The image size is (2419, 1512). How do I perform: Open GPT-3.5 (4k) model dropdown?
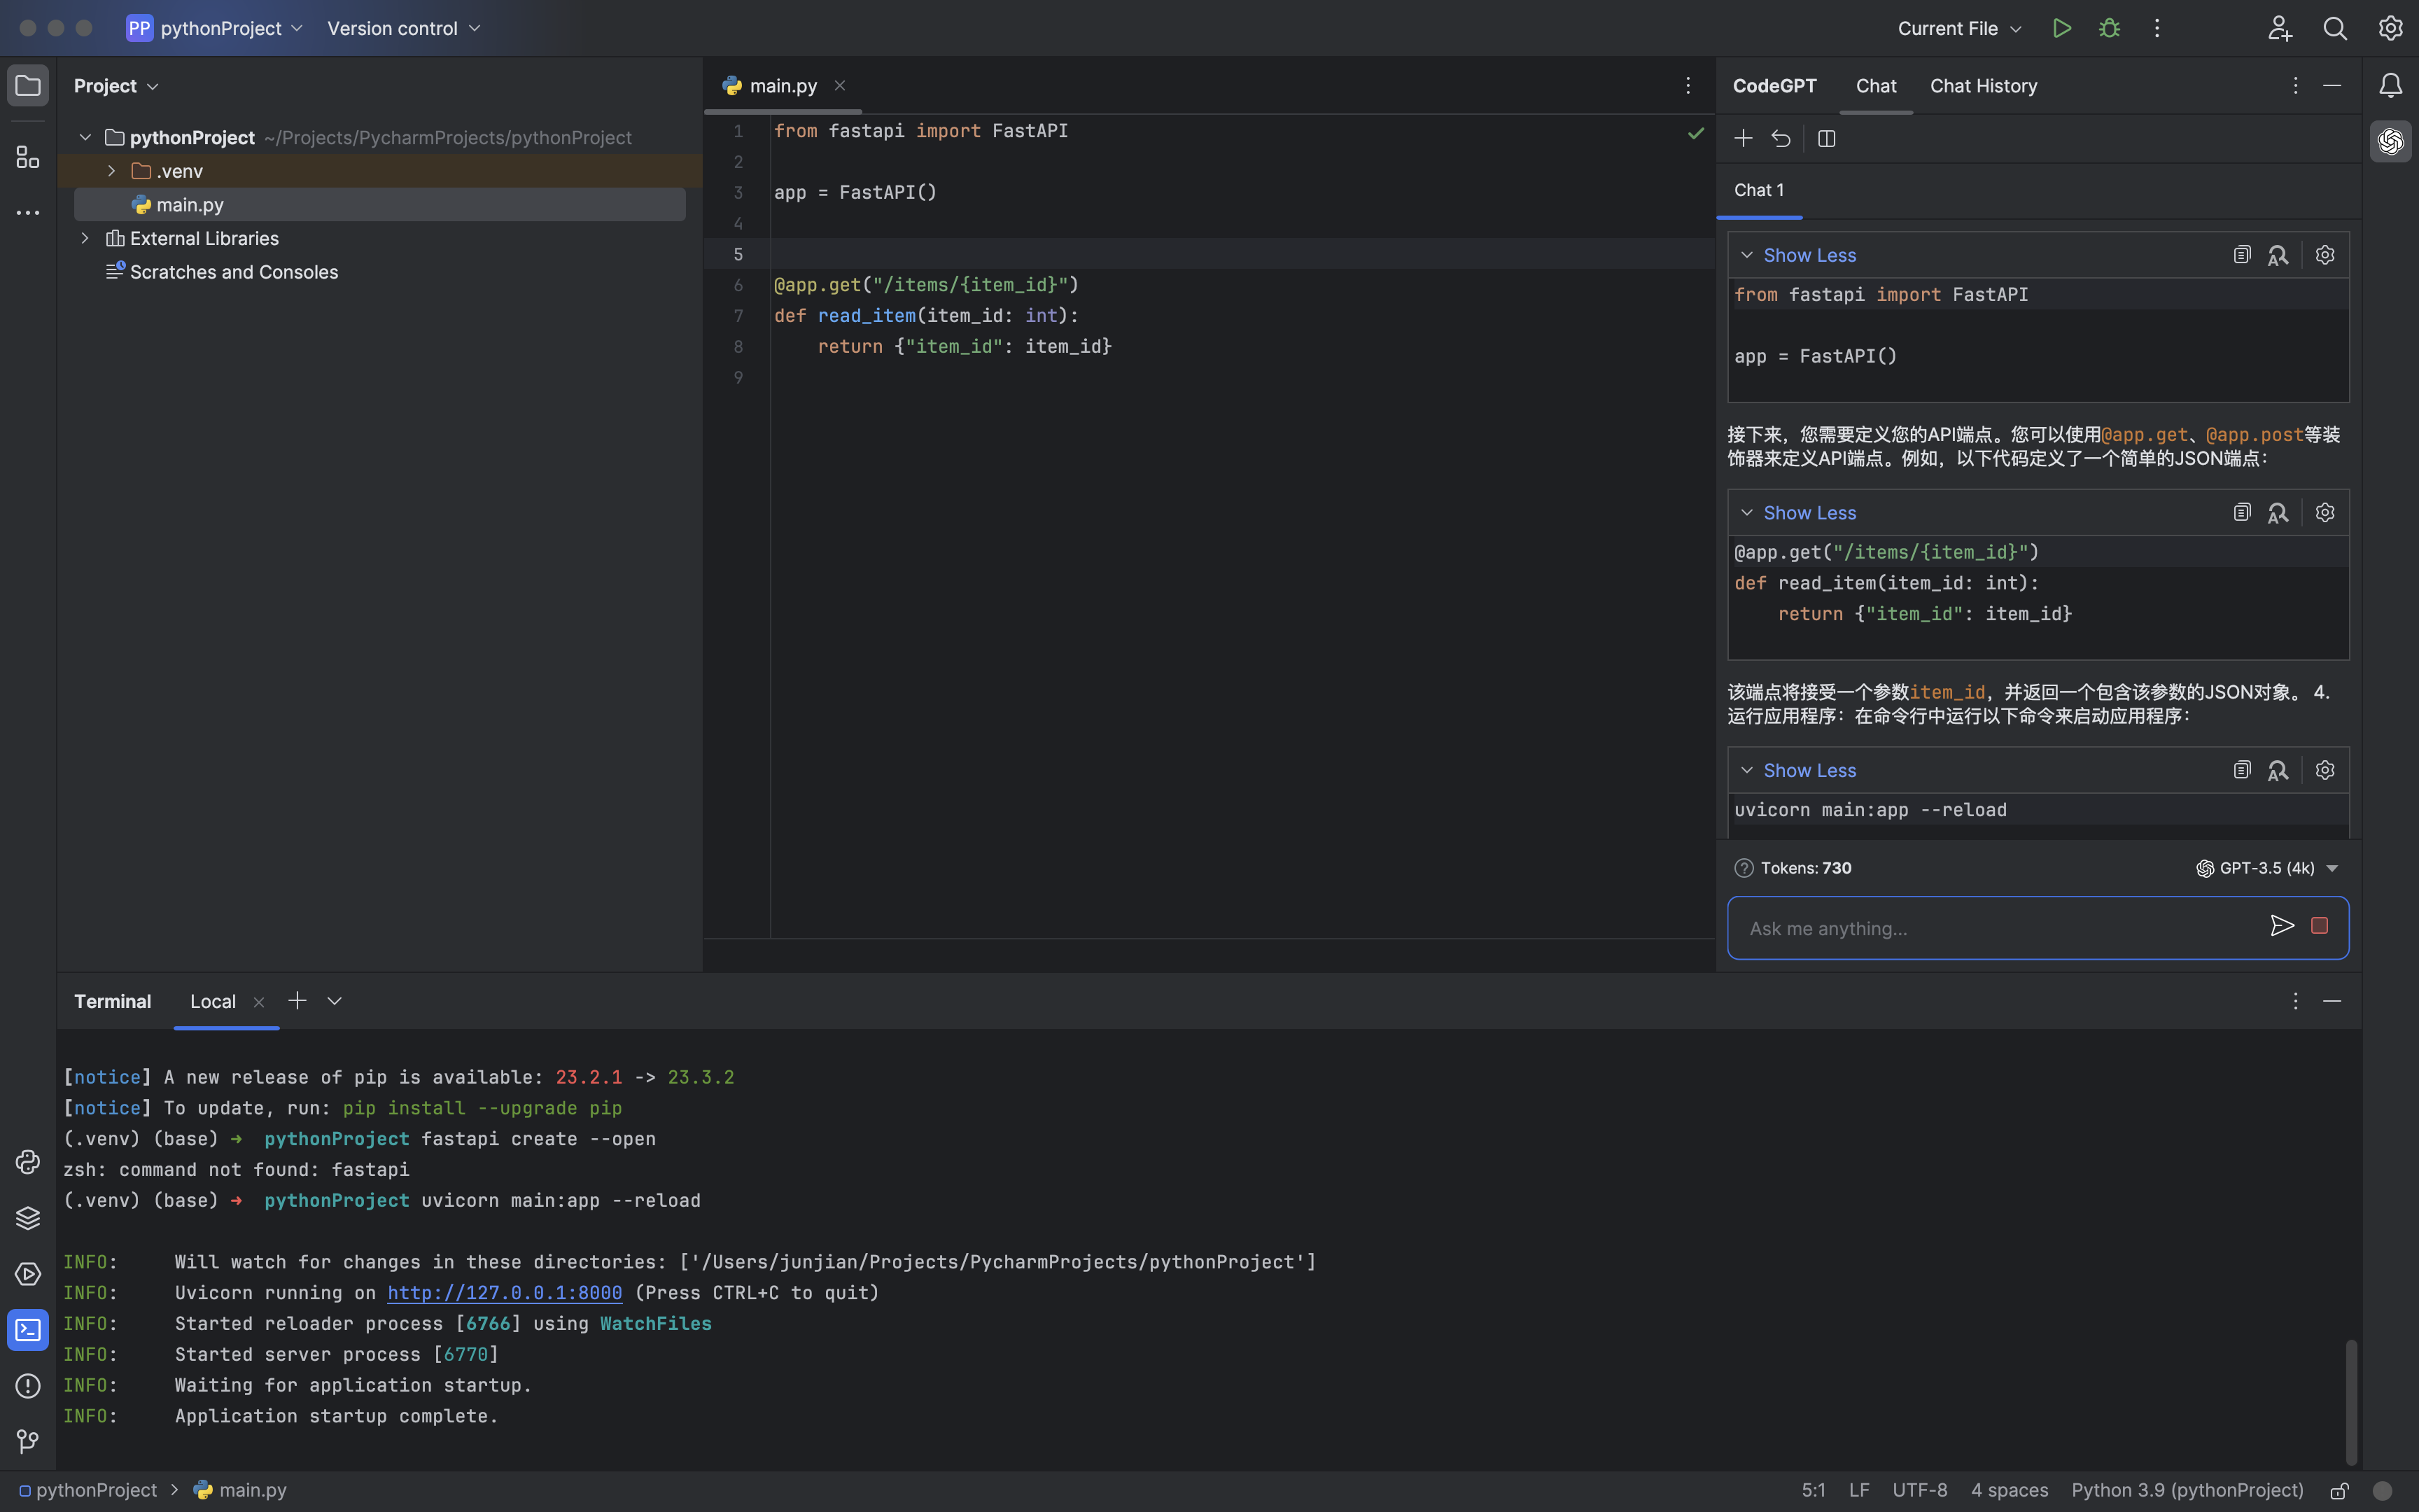tap(2267, 868)
